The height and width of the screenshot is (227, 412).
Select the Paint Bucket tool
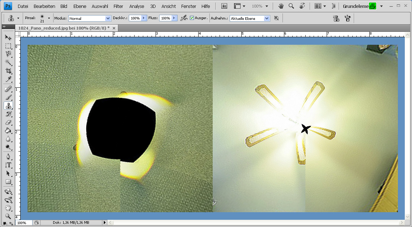(8, 131)
